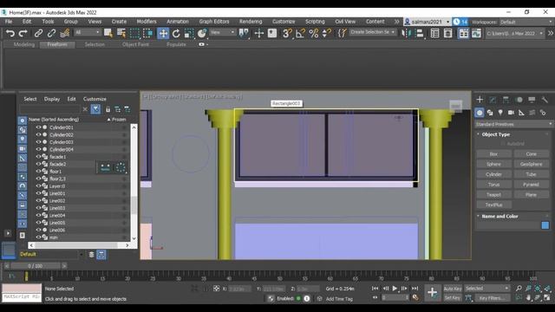
Task: Switch to the Modeling ribbon tab
Action: pyautogui.click(x=24, y=44)
